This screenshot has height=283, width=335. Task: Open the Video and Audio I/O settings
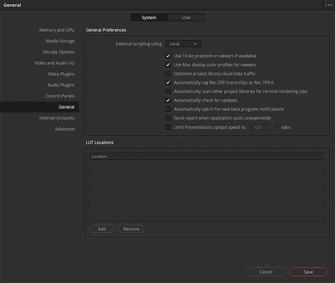(54, 63)
